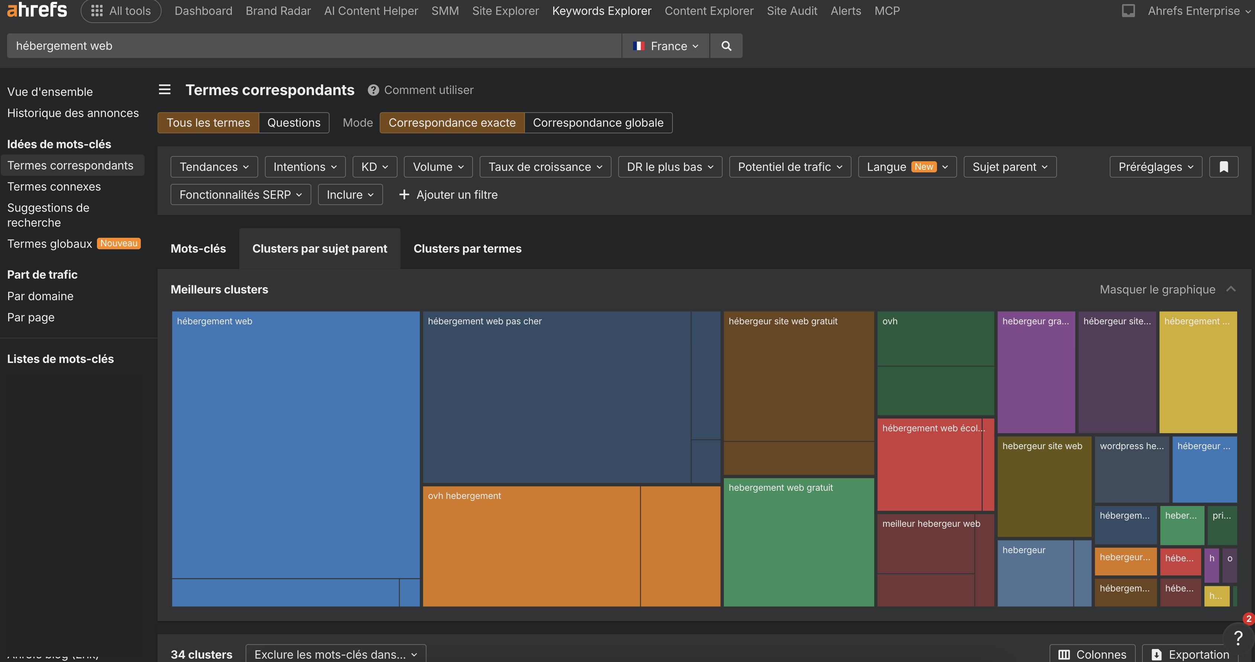Expand the Volume filter dropdown
The width and height of the screenshot is (1255, 662).
coord(437,166)
